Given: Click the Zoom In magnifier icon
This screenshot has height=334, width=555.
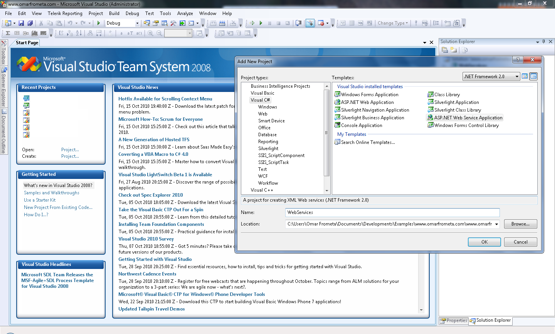Looking at the screenshot, I should 150,33.
